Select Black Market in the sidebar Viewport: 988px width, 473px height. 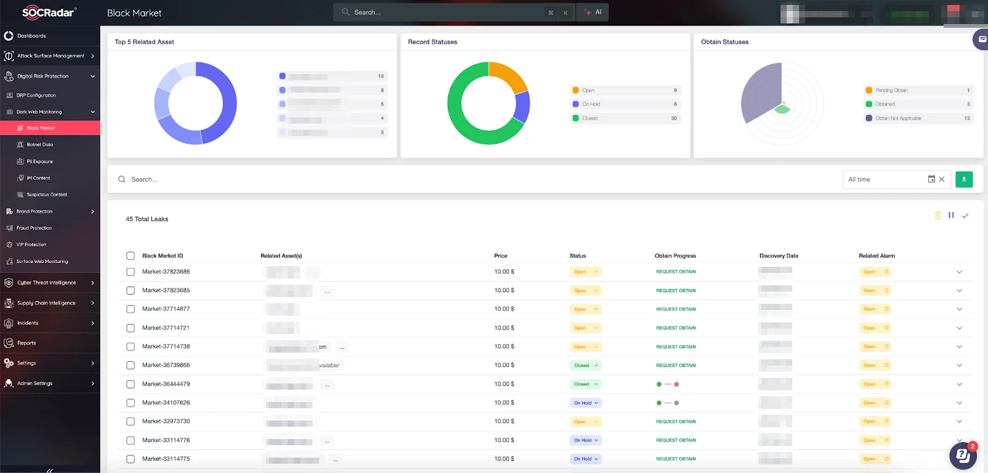coord(50,128)
